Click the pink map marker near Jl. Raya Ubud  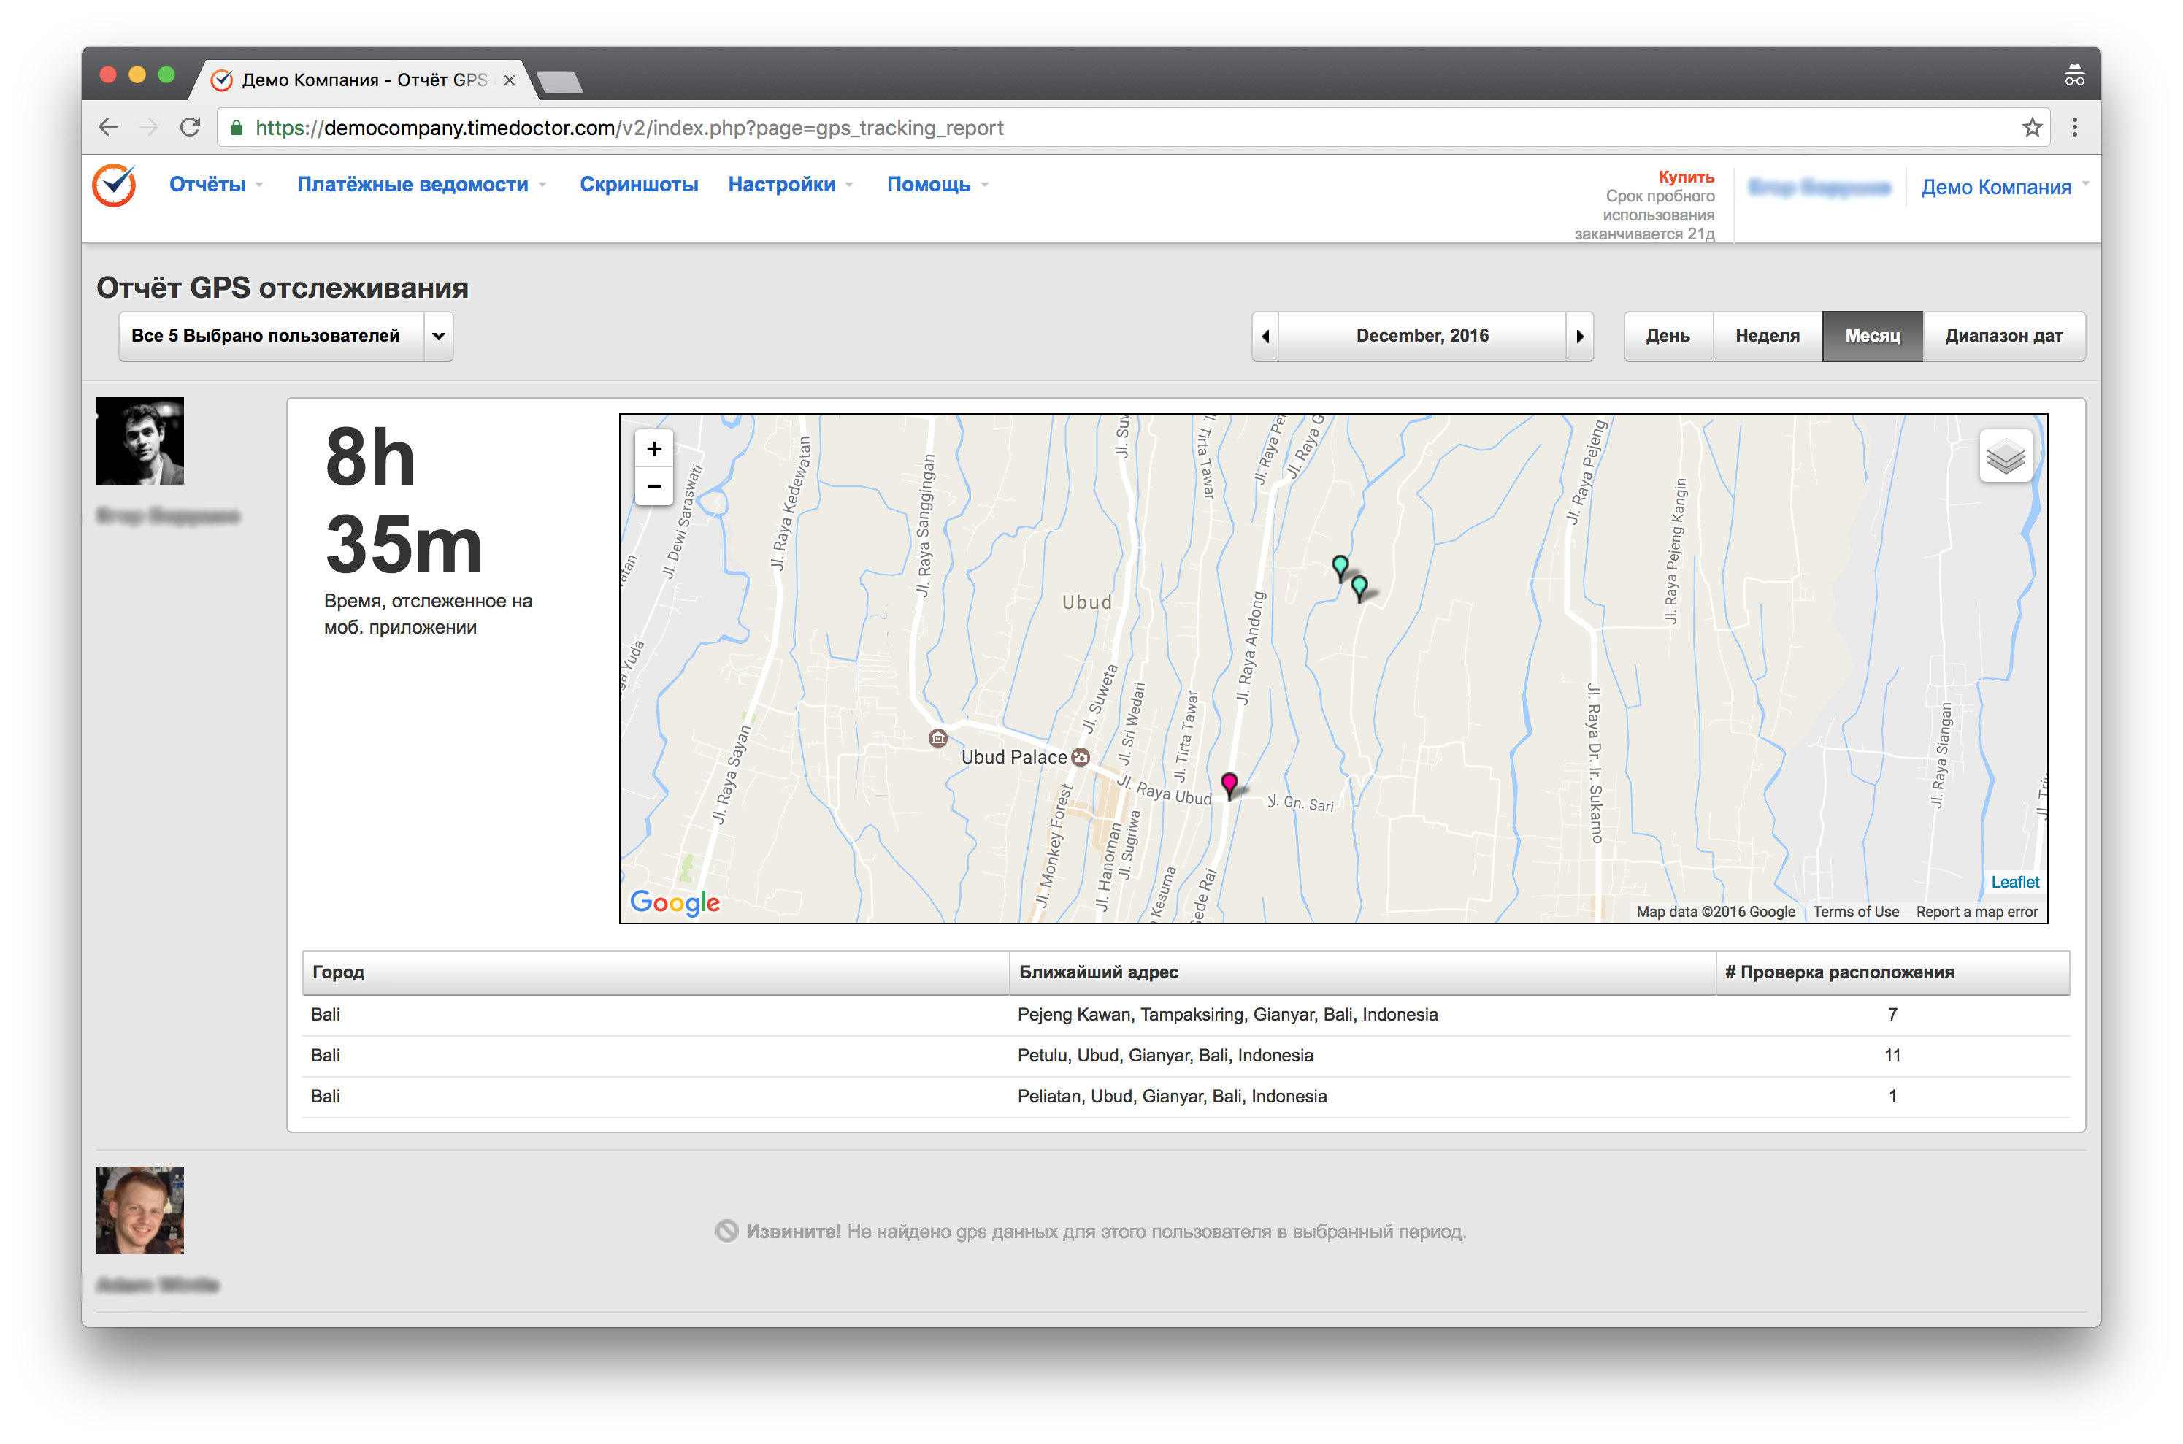[x=1229, y=786]
